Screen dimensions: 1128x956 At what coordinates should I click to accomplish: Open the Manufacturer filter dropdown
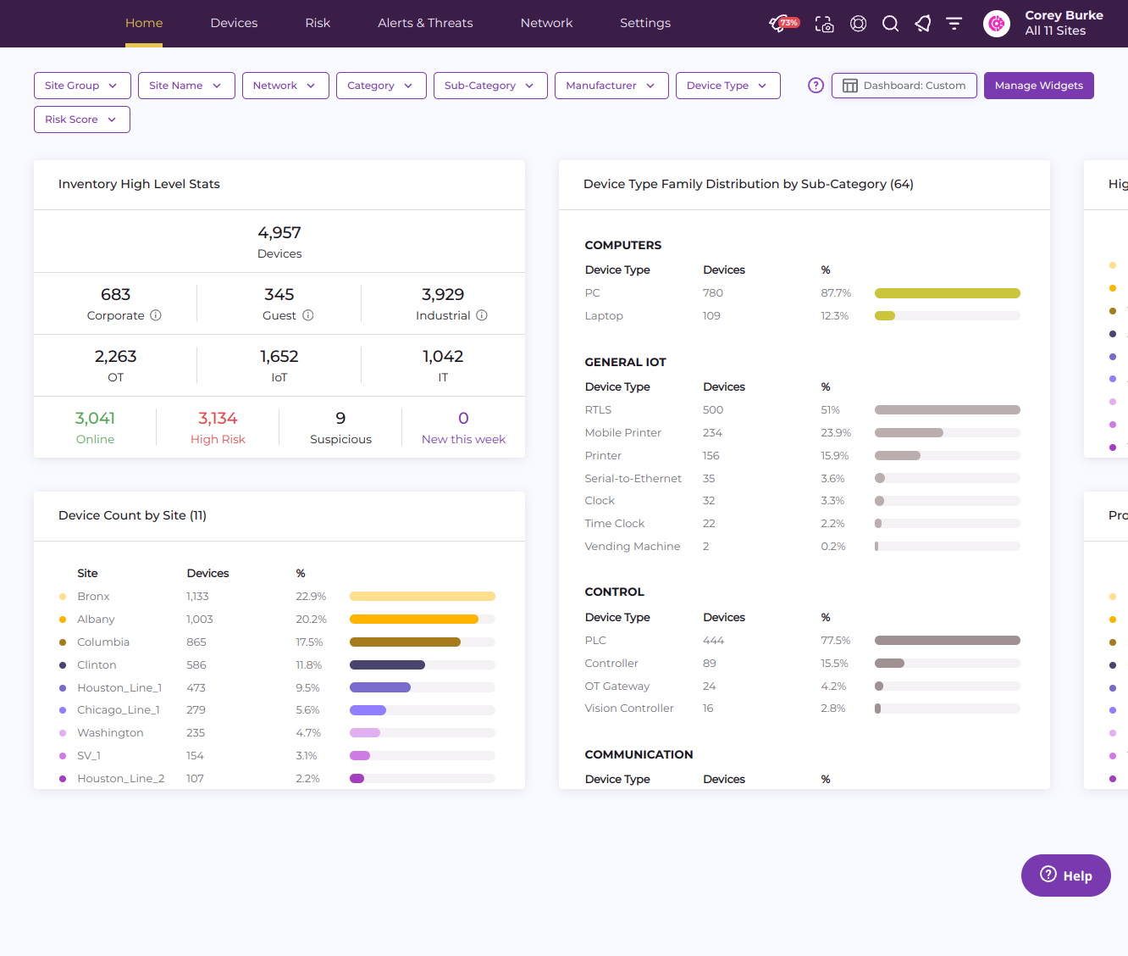611,86
